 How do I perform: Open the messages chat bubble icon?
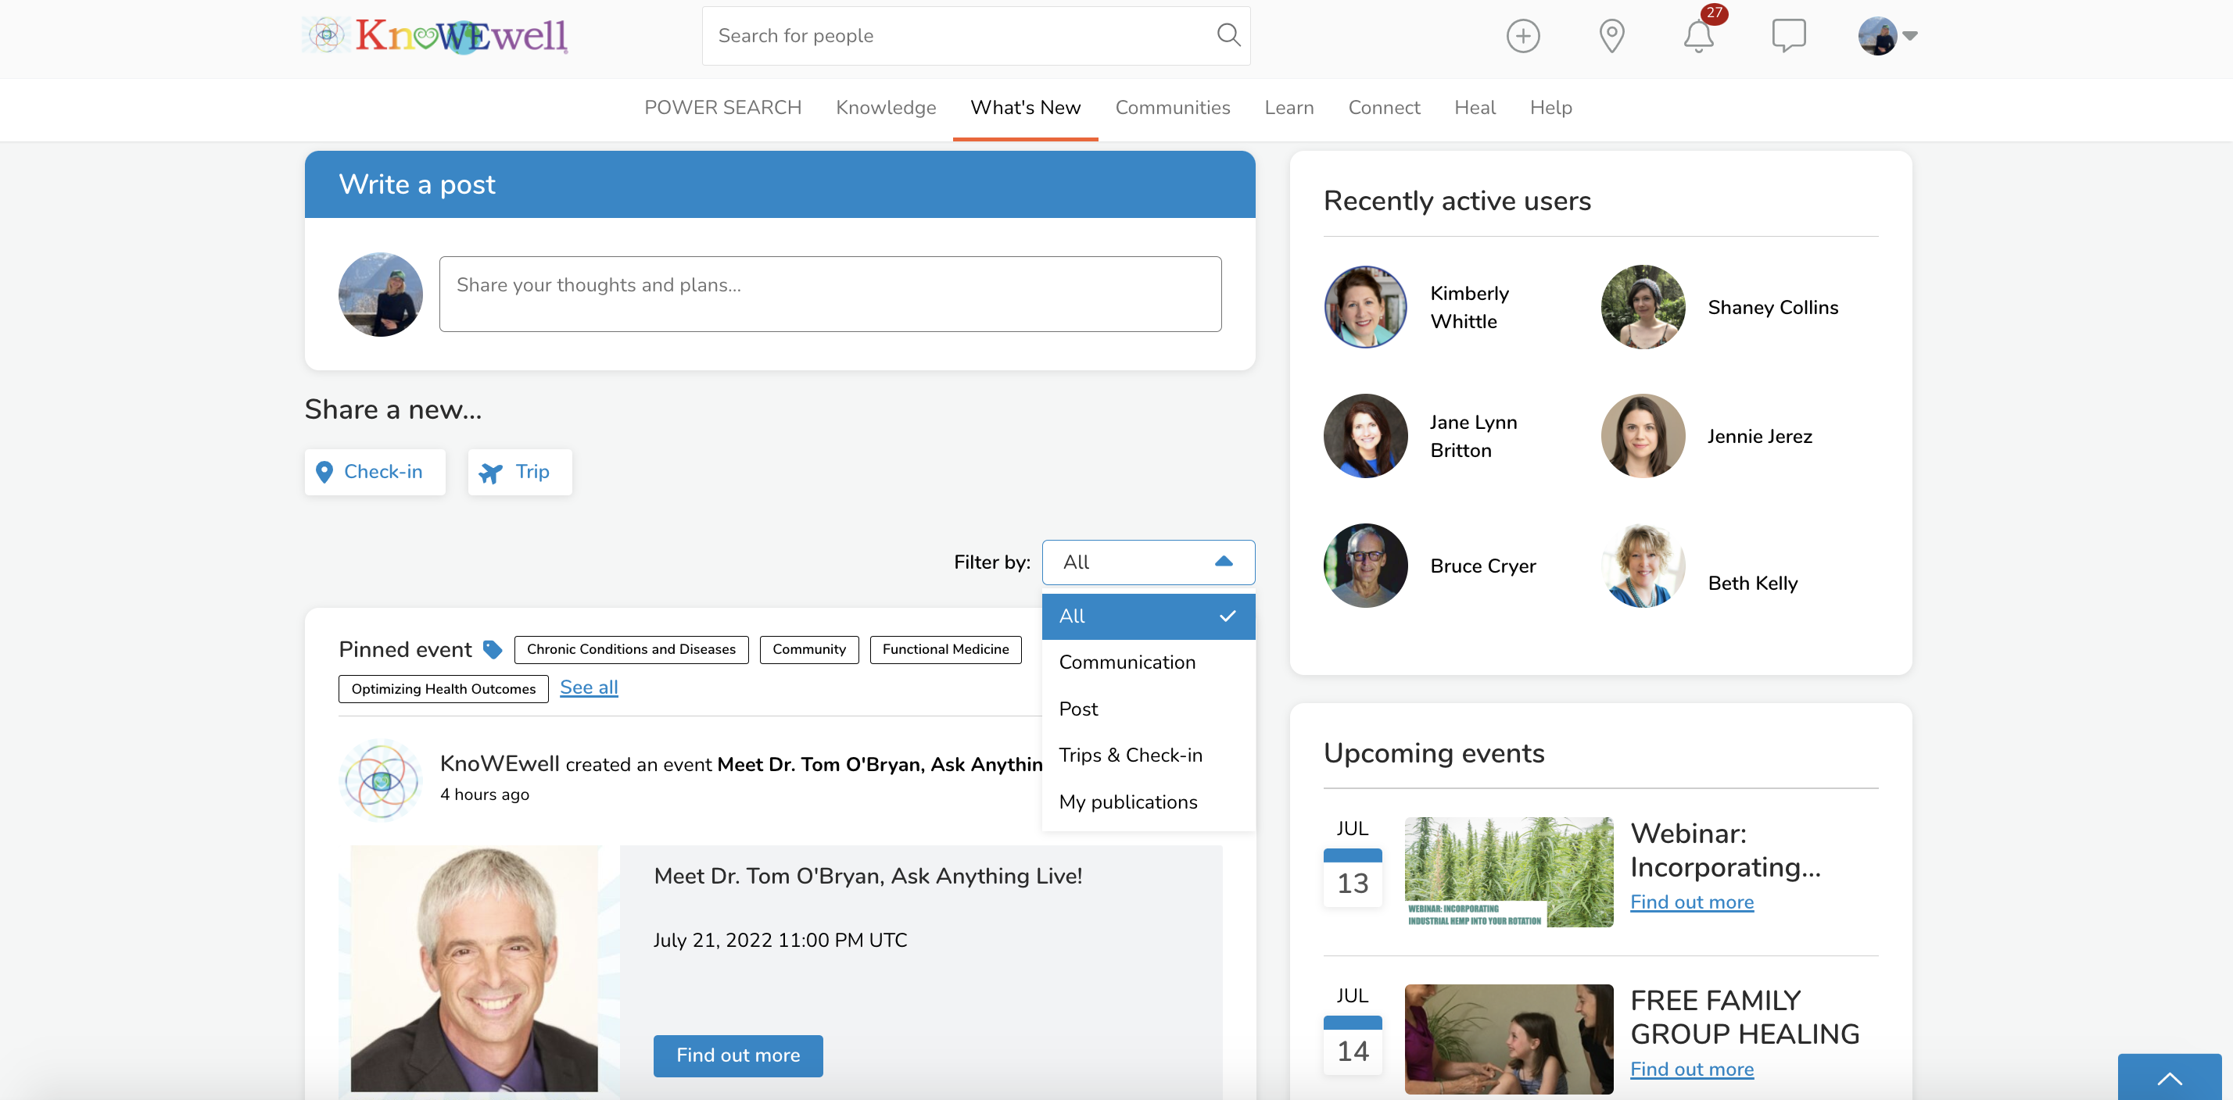[1788, 35]
